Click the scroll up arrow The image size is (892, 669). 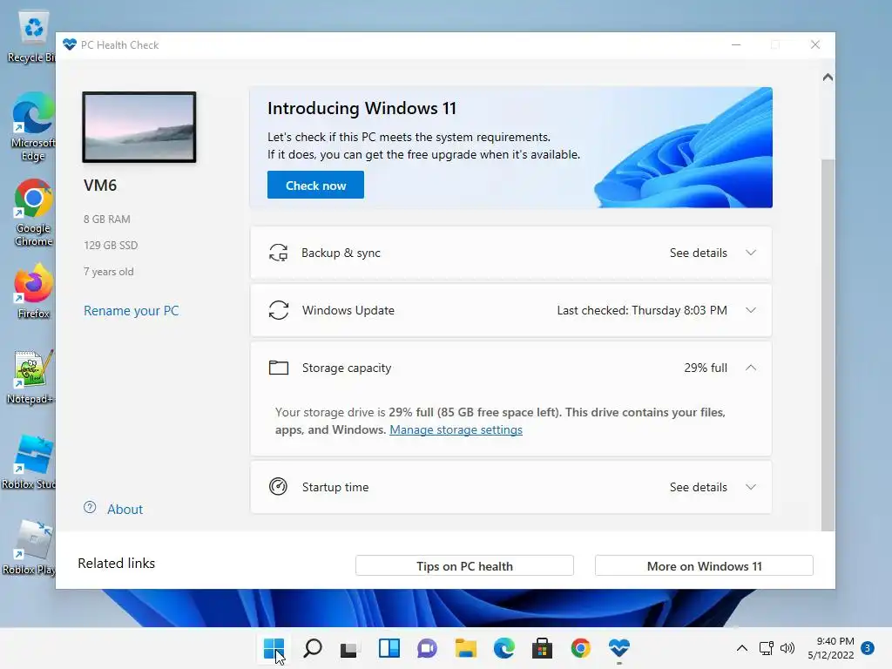pos(828,77)
